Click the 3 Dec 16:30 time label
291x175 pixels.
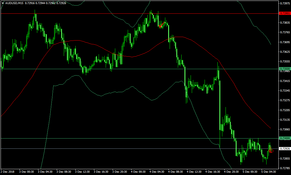(x=101, y=172)
